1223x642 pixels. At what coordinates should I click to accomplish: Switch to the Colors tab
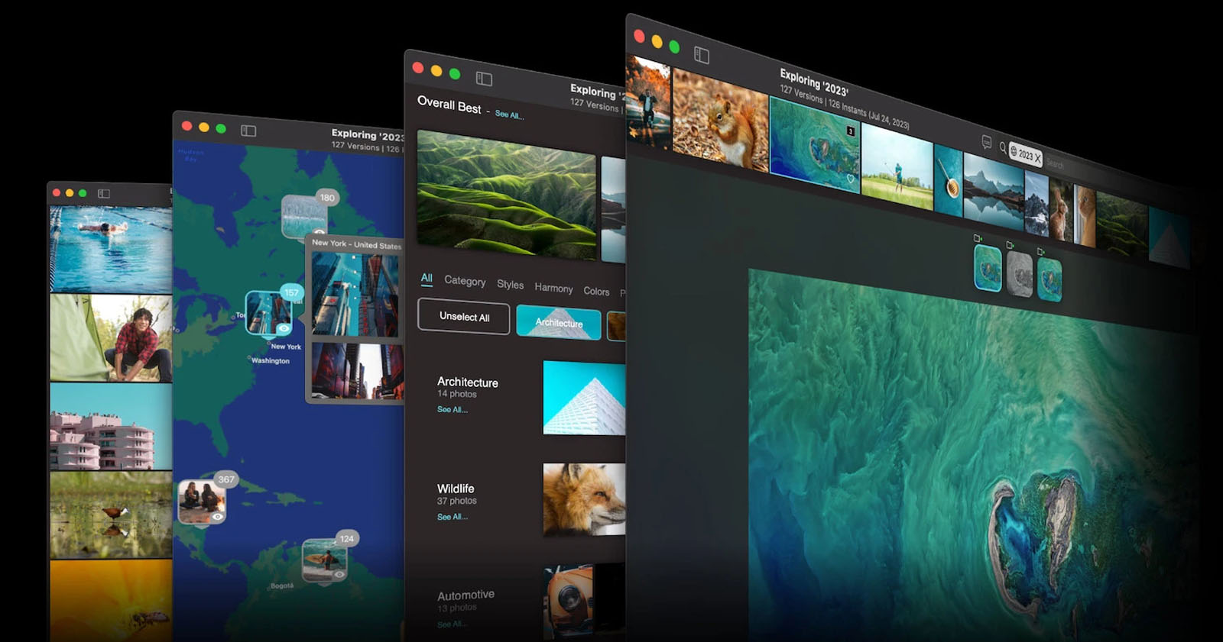pyautogui.click(x=596, y=291)
